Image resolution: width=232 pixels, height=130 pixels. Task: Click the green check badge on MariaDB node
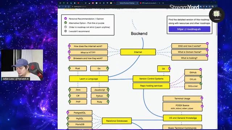pos(68,124)
